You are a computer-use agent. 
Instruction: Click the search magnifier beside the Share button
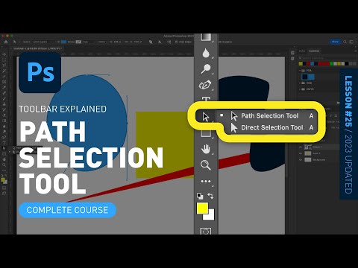coord(345,42)
